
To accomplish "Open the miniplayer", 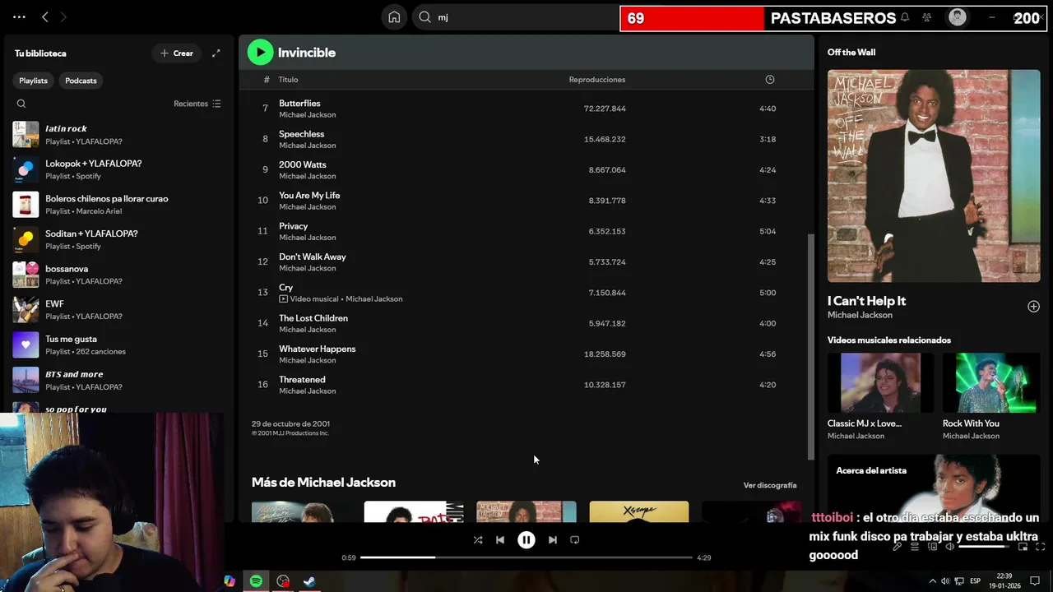I will (x=1023, y=547).
